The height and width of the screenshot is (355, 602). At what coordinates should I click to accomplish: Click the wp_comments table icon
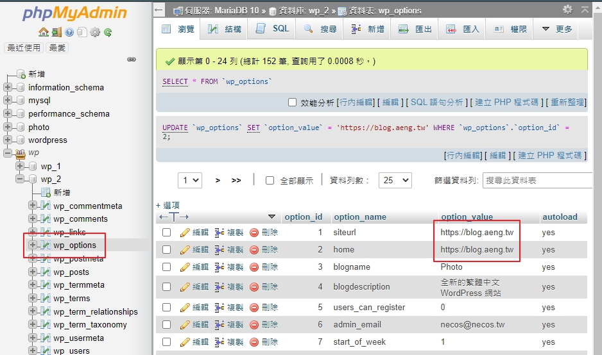point(46,219)
